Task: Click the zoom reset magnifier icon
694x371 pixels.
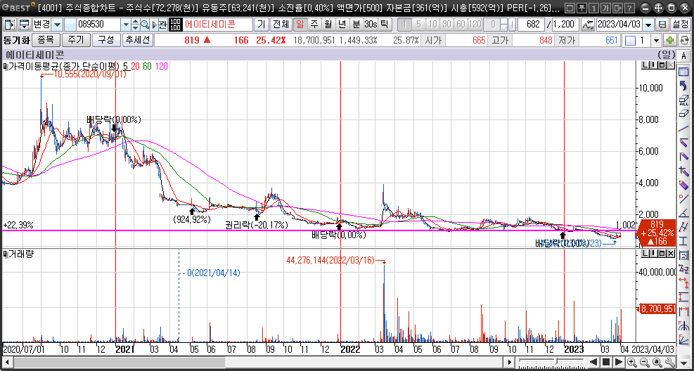Action: 657,362
